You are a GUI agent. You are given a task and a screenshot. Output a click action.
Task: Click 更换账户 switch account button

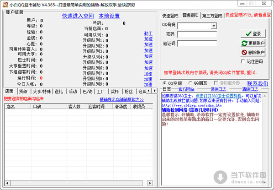(x=253, y=43)
